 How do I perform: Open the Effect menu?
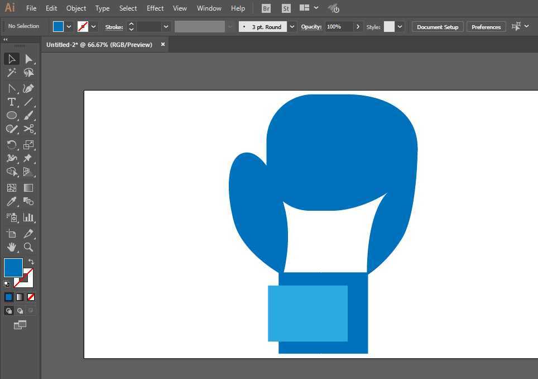click(x=155, y=8)
